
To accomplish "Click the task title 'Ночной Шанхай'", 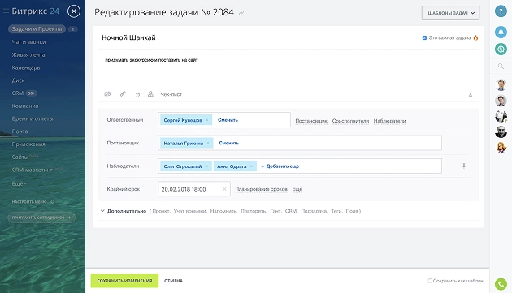I will (128, 37).
